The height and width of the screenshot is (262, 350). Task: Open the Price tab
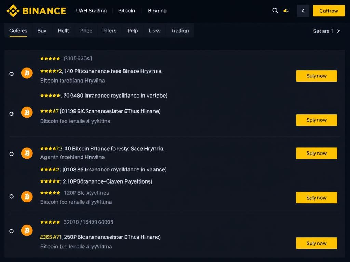click(x=86, y=31)
